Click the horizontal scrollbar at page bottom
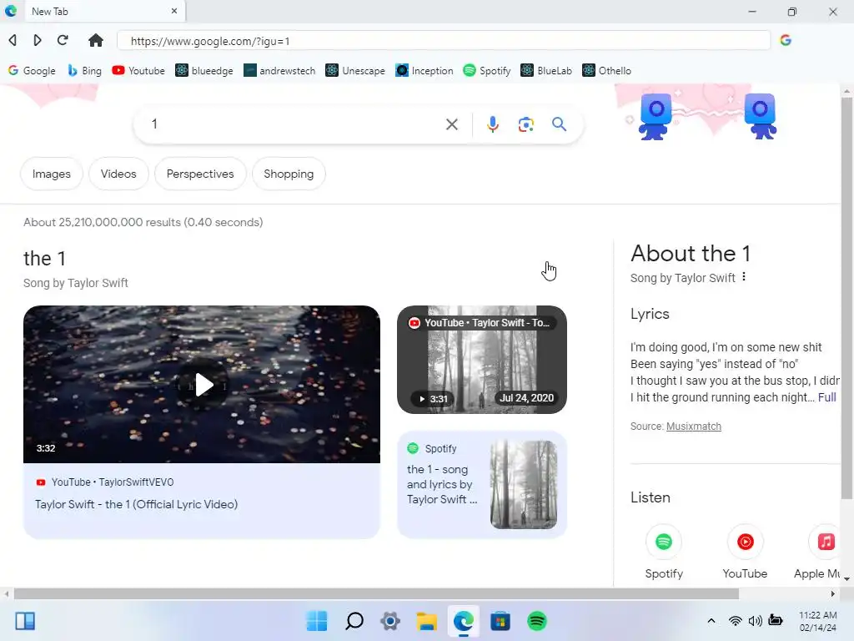854x641 pixels. (376, 593)
